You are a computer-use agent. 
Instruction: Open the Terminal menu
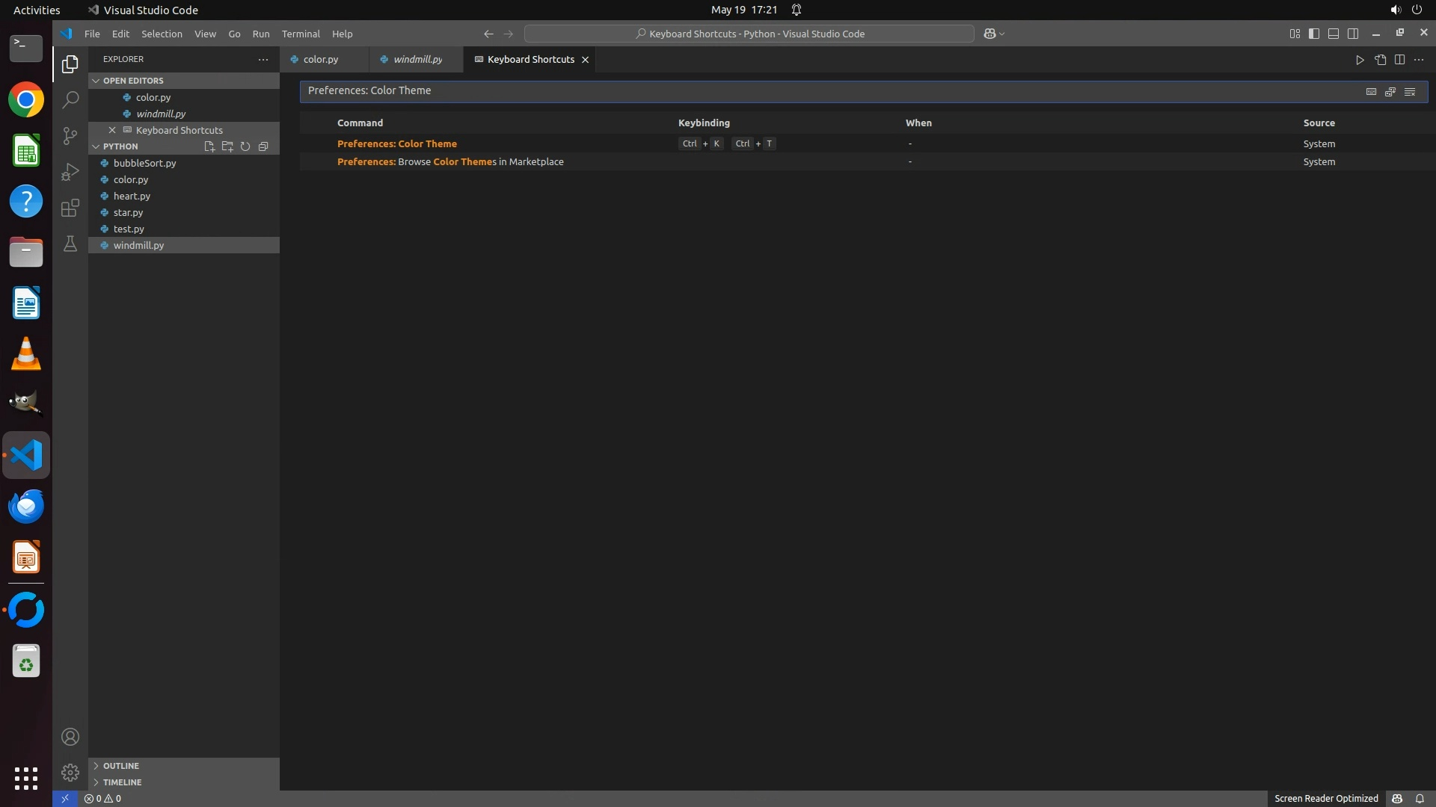coord(301,34)
